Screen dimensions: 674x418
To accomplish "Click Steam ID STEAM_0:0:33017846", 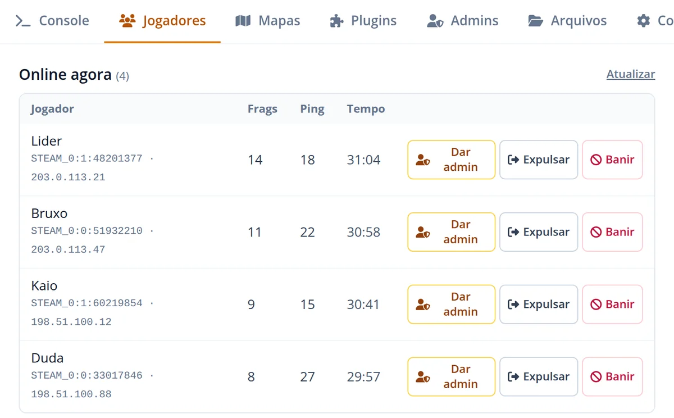I will point(86,376).
